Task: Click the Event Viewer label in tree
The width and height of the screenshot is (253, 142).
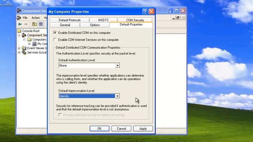Action: point(37,48)
